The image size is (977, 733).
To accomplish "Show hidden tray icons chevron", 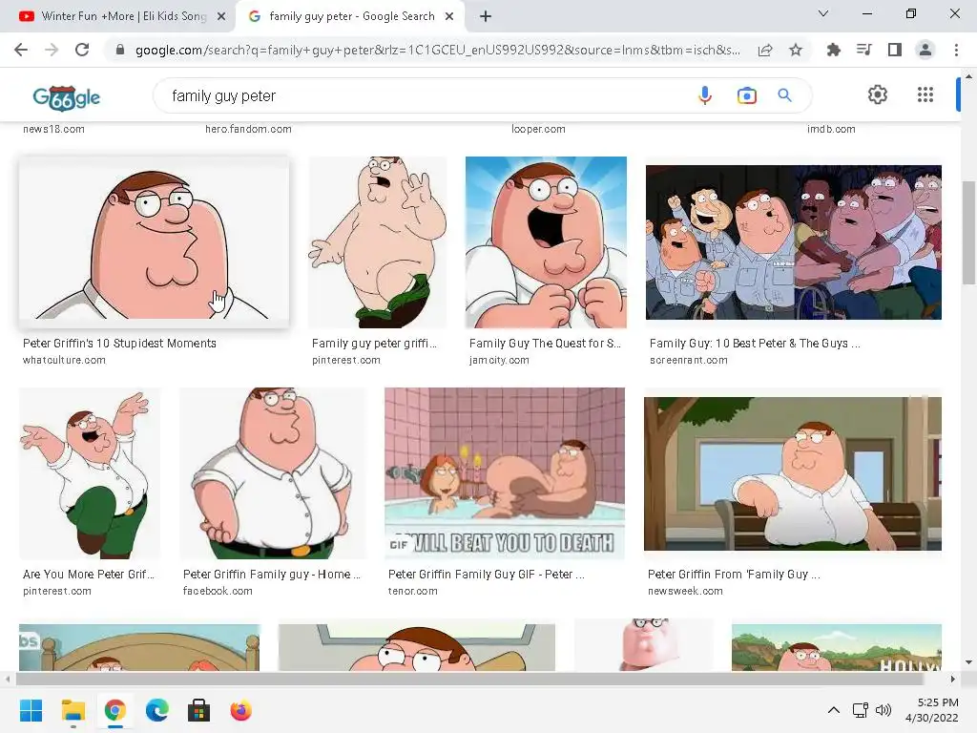I will pos(833,710).
